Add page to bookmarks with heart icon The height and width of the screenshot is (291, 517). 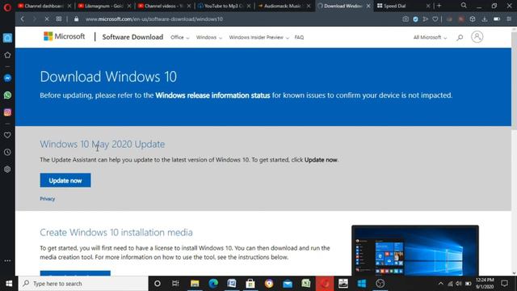click(x=435, y=19)
